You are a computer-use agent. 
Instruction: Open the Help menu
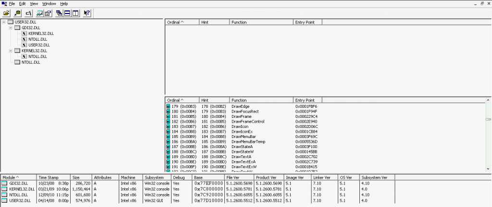click(x=64, y=4)
